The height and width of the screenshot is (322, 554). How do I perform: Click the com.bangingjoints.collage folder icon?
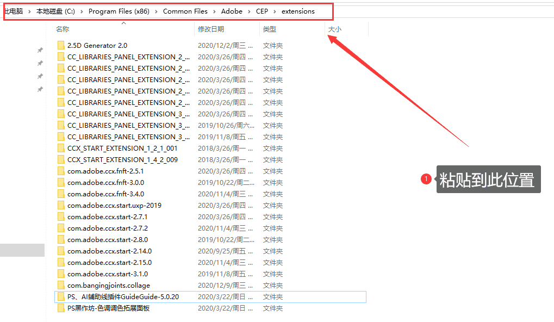pos(61,285)
